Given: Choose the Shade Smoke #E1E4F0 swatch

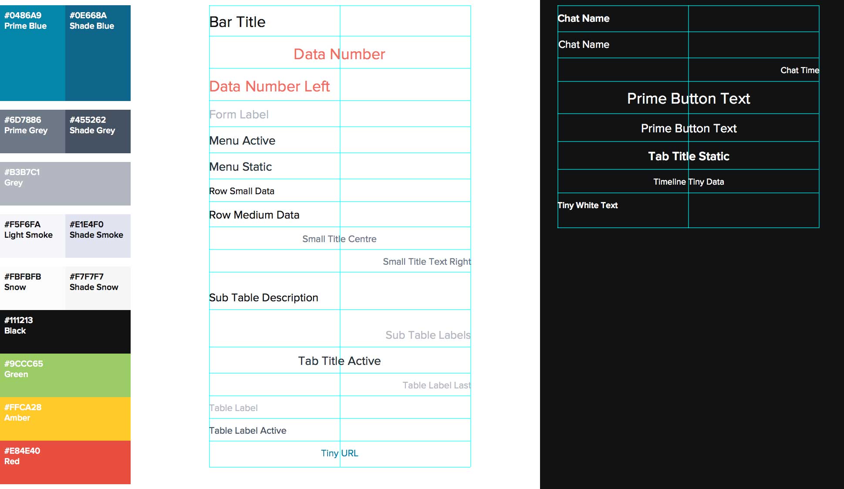Looking at the screenshot, I should point(98,236).
